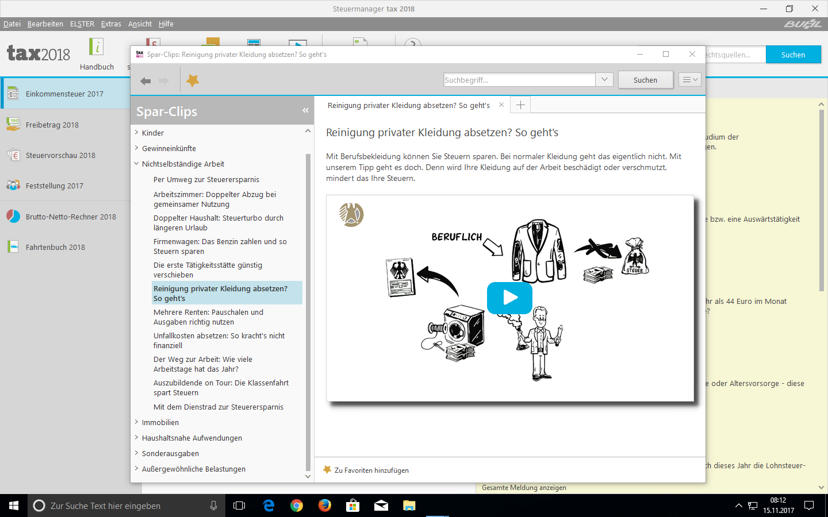Screen dimensions: 828x517
Task: Open Microsoft Store from taskbar
Action: coord(352,506)
